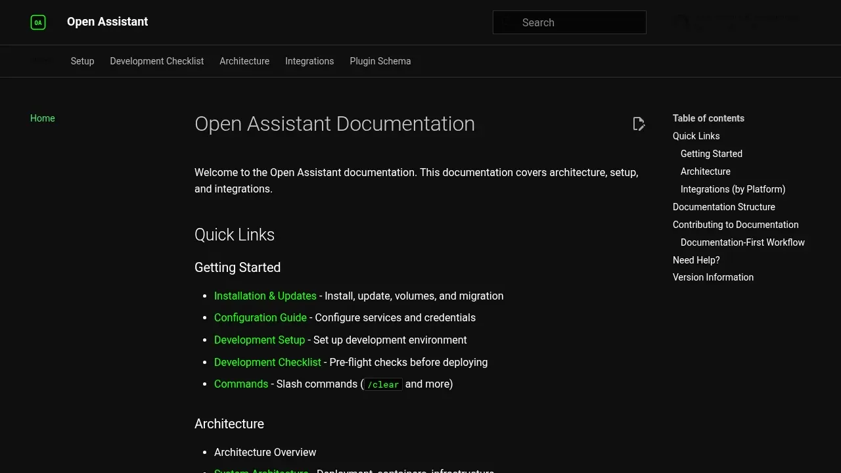Go to the Architecture navigation tab
The width and height of the screenshot is (841, 473).
pos(244,61)
